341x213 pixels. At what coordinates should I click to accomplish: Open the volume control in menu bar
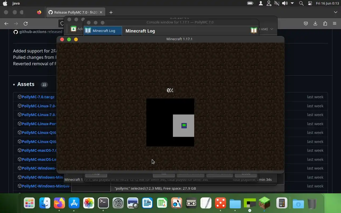tap(285, 3)
